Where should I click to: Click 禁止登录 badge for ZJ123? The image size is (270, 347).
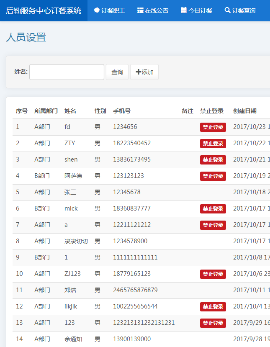tap(213, 274)
